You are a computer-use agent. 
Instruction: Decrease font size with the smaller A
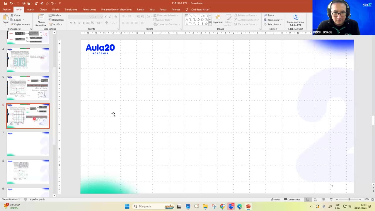point(110,17)
